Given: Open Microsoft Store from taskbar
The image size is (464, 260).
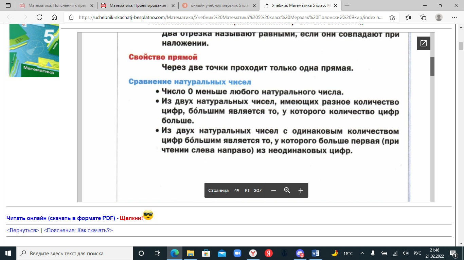Looking at the screenshot, I should [206, 253].
